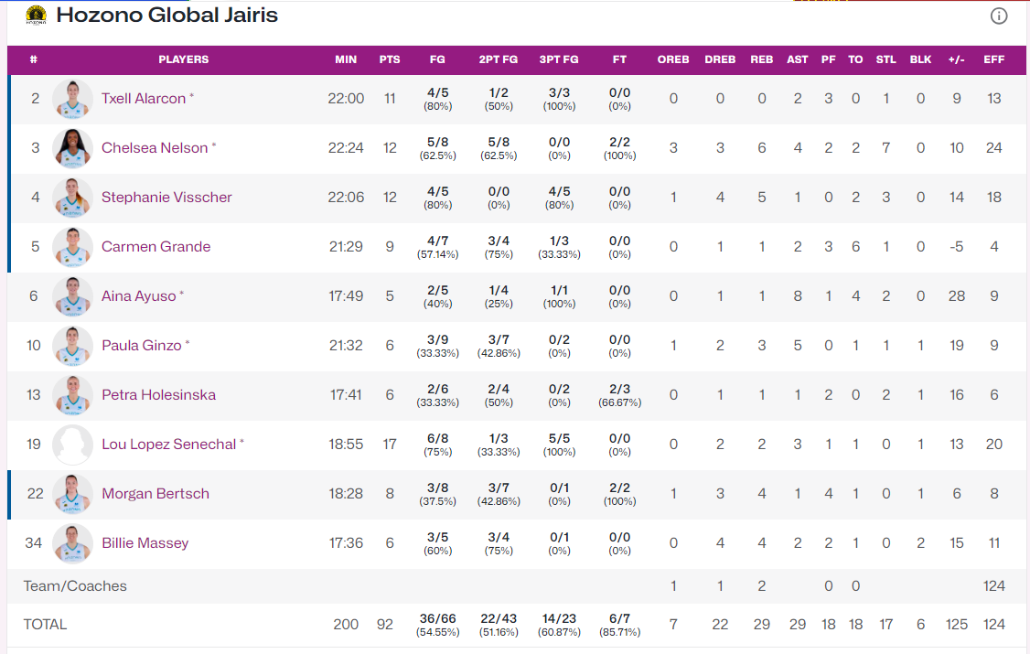This screenshot has width=1030, height=654.
Task: Click Morgan Bertsch's player photo
Action: tap(72, 494)
